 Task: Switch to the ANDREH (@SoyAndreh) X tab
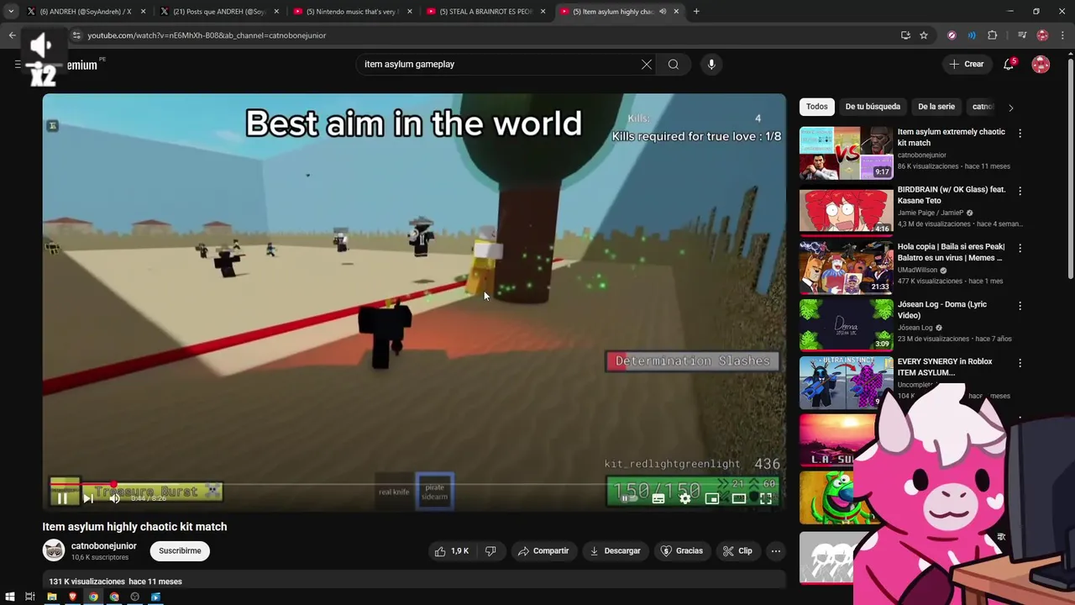point(86,12)
